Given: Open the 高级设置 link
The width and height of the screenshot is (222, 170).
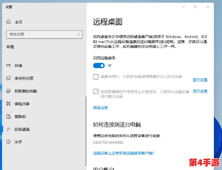Looking at the screenshot, I should pos(100,108).
